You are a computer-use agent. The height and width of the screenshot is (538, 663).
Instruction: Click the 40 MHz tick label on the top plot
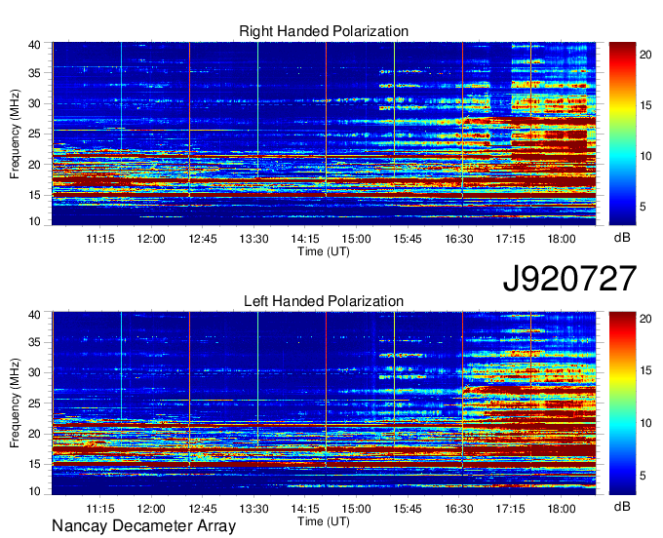34,45
